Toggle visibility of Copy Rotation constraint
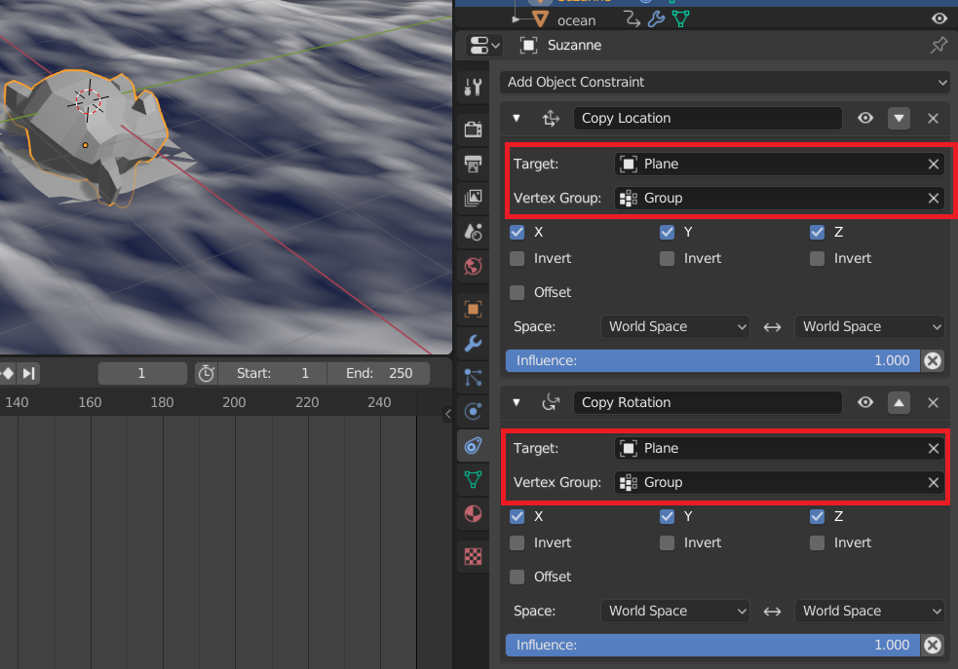The width and height of the screenshot is (958, 669). coord(865,402)
